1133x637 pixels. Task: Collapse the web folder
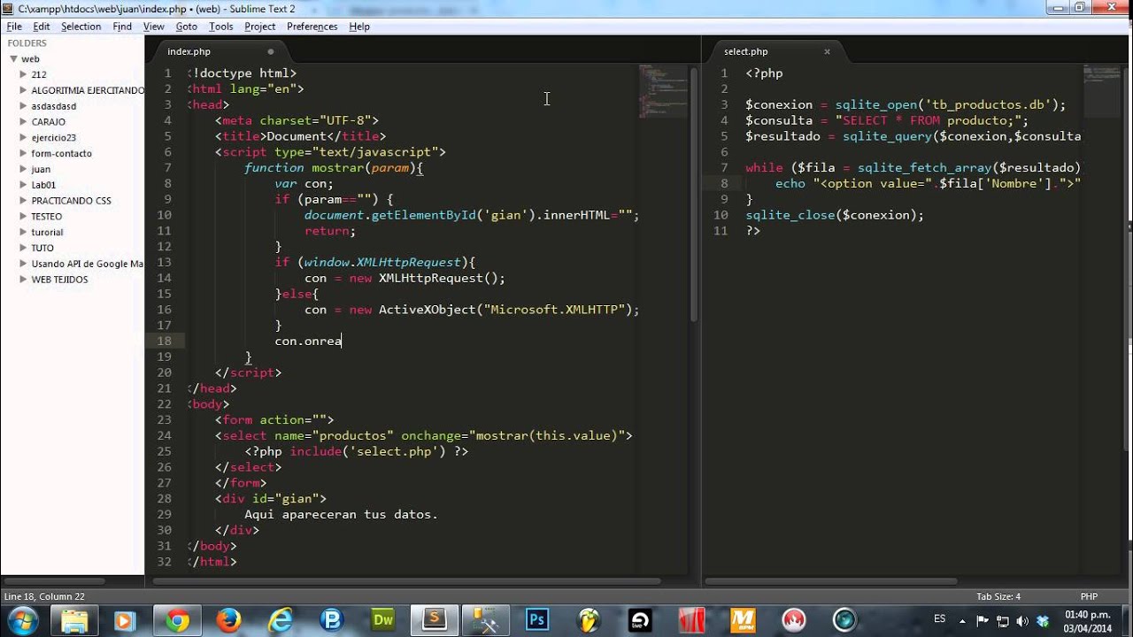(x=13, y=59)
